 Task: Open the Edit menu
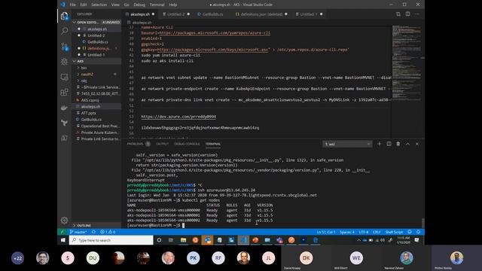[84, 5]
